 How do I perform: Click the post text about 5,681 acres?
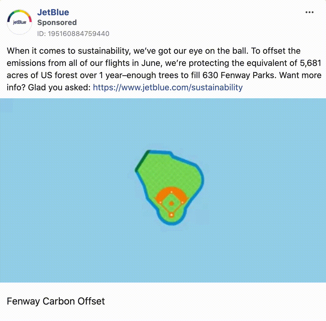(164, 63)
